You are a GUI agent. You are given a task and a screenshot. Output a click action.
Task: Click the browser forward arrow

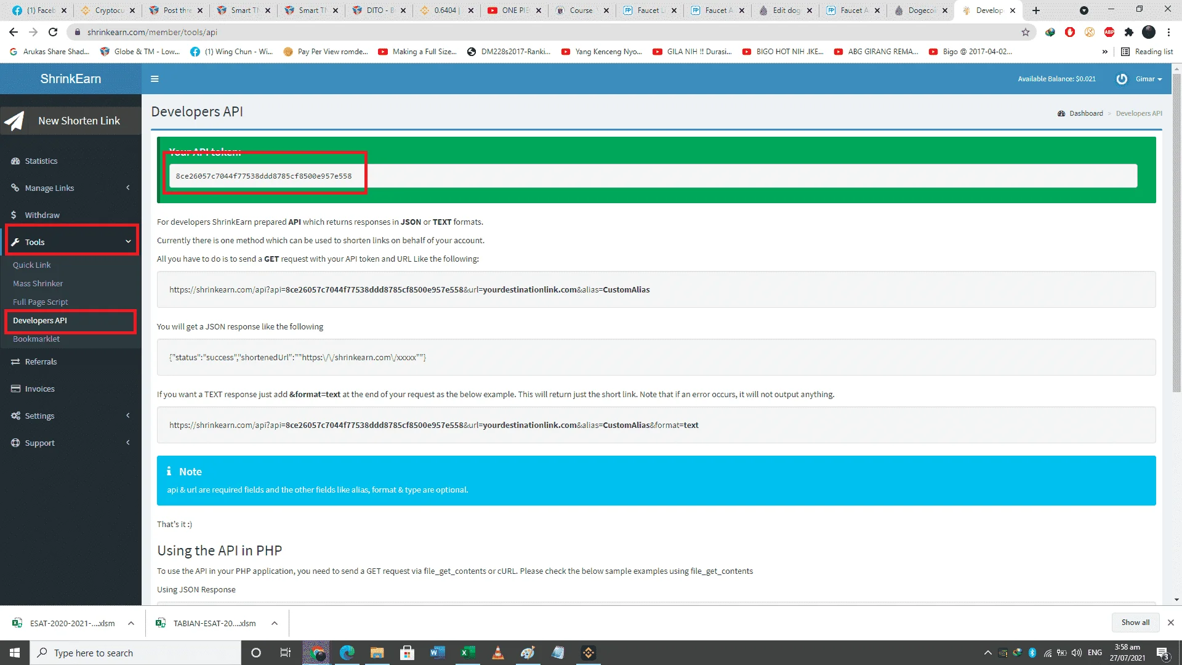coord(33,32)
